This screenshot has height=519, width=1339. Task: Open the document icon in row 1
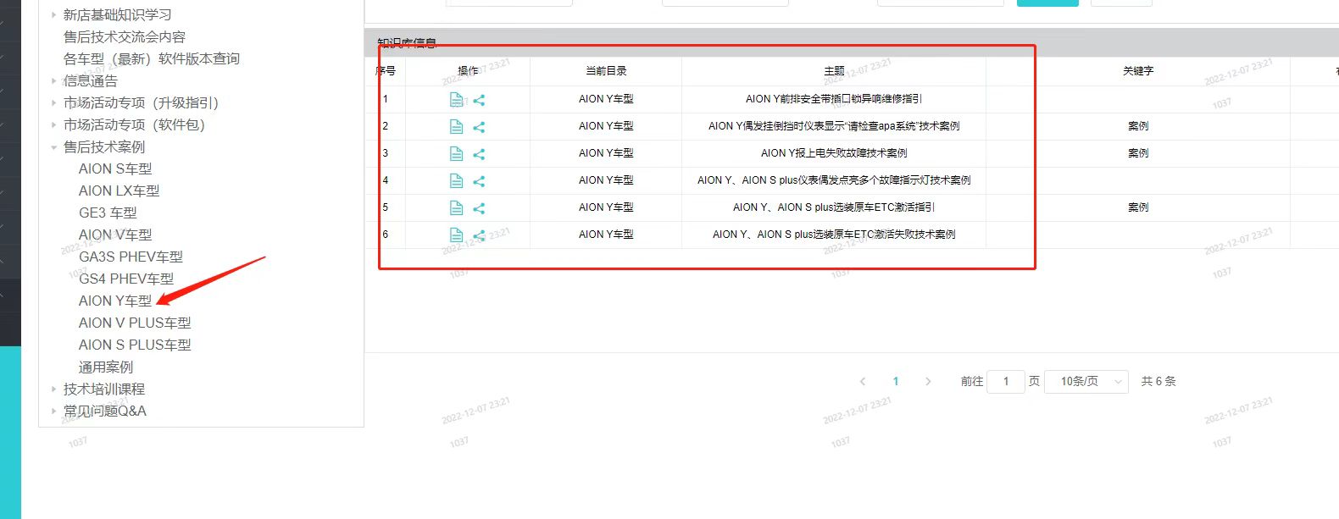[456, 100]
